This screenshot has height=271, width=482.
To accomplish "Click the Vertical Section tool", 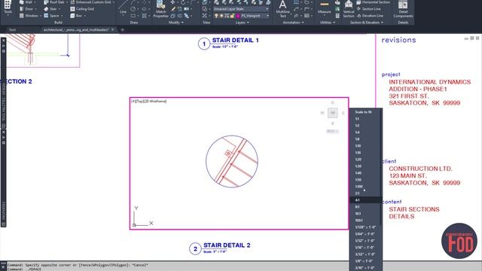I will (x=348, y=9).
